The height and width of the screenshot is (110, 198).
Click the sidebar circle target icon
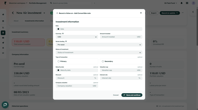tap(3, 21)
